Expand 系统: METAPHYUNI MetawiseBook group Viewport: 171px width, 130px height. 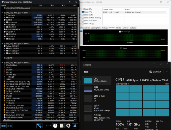[x=2, y=8]
